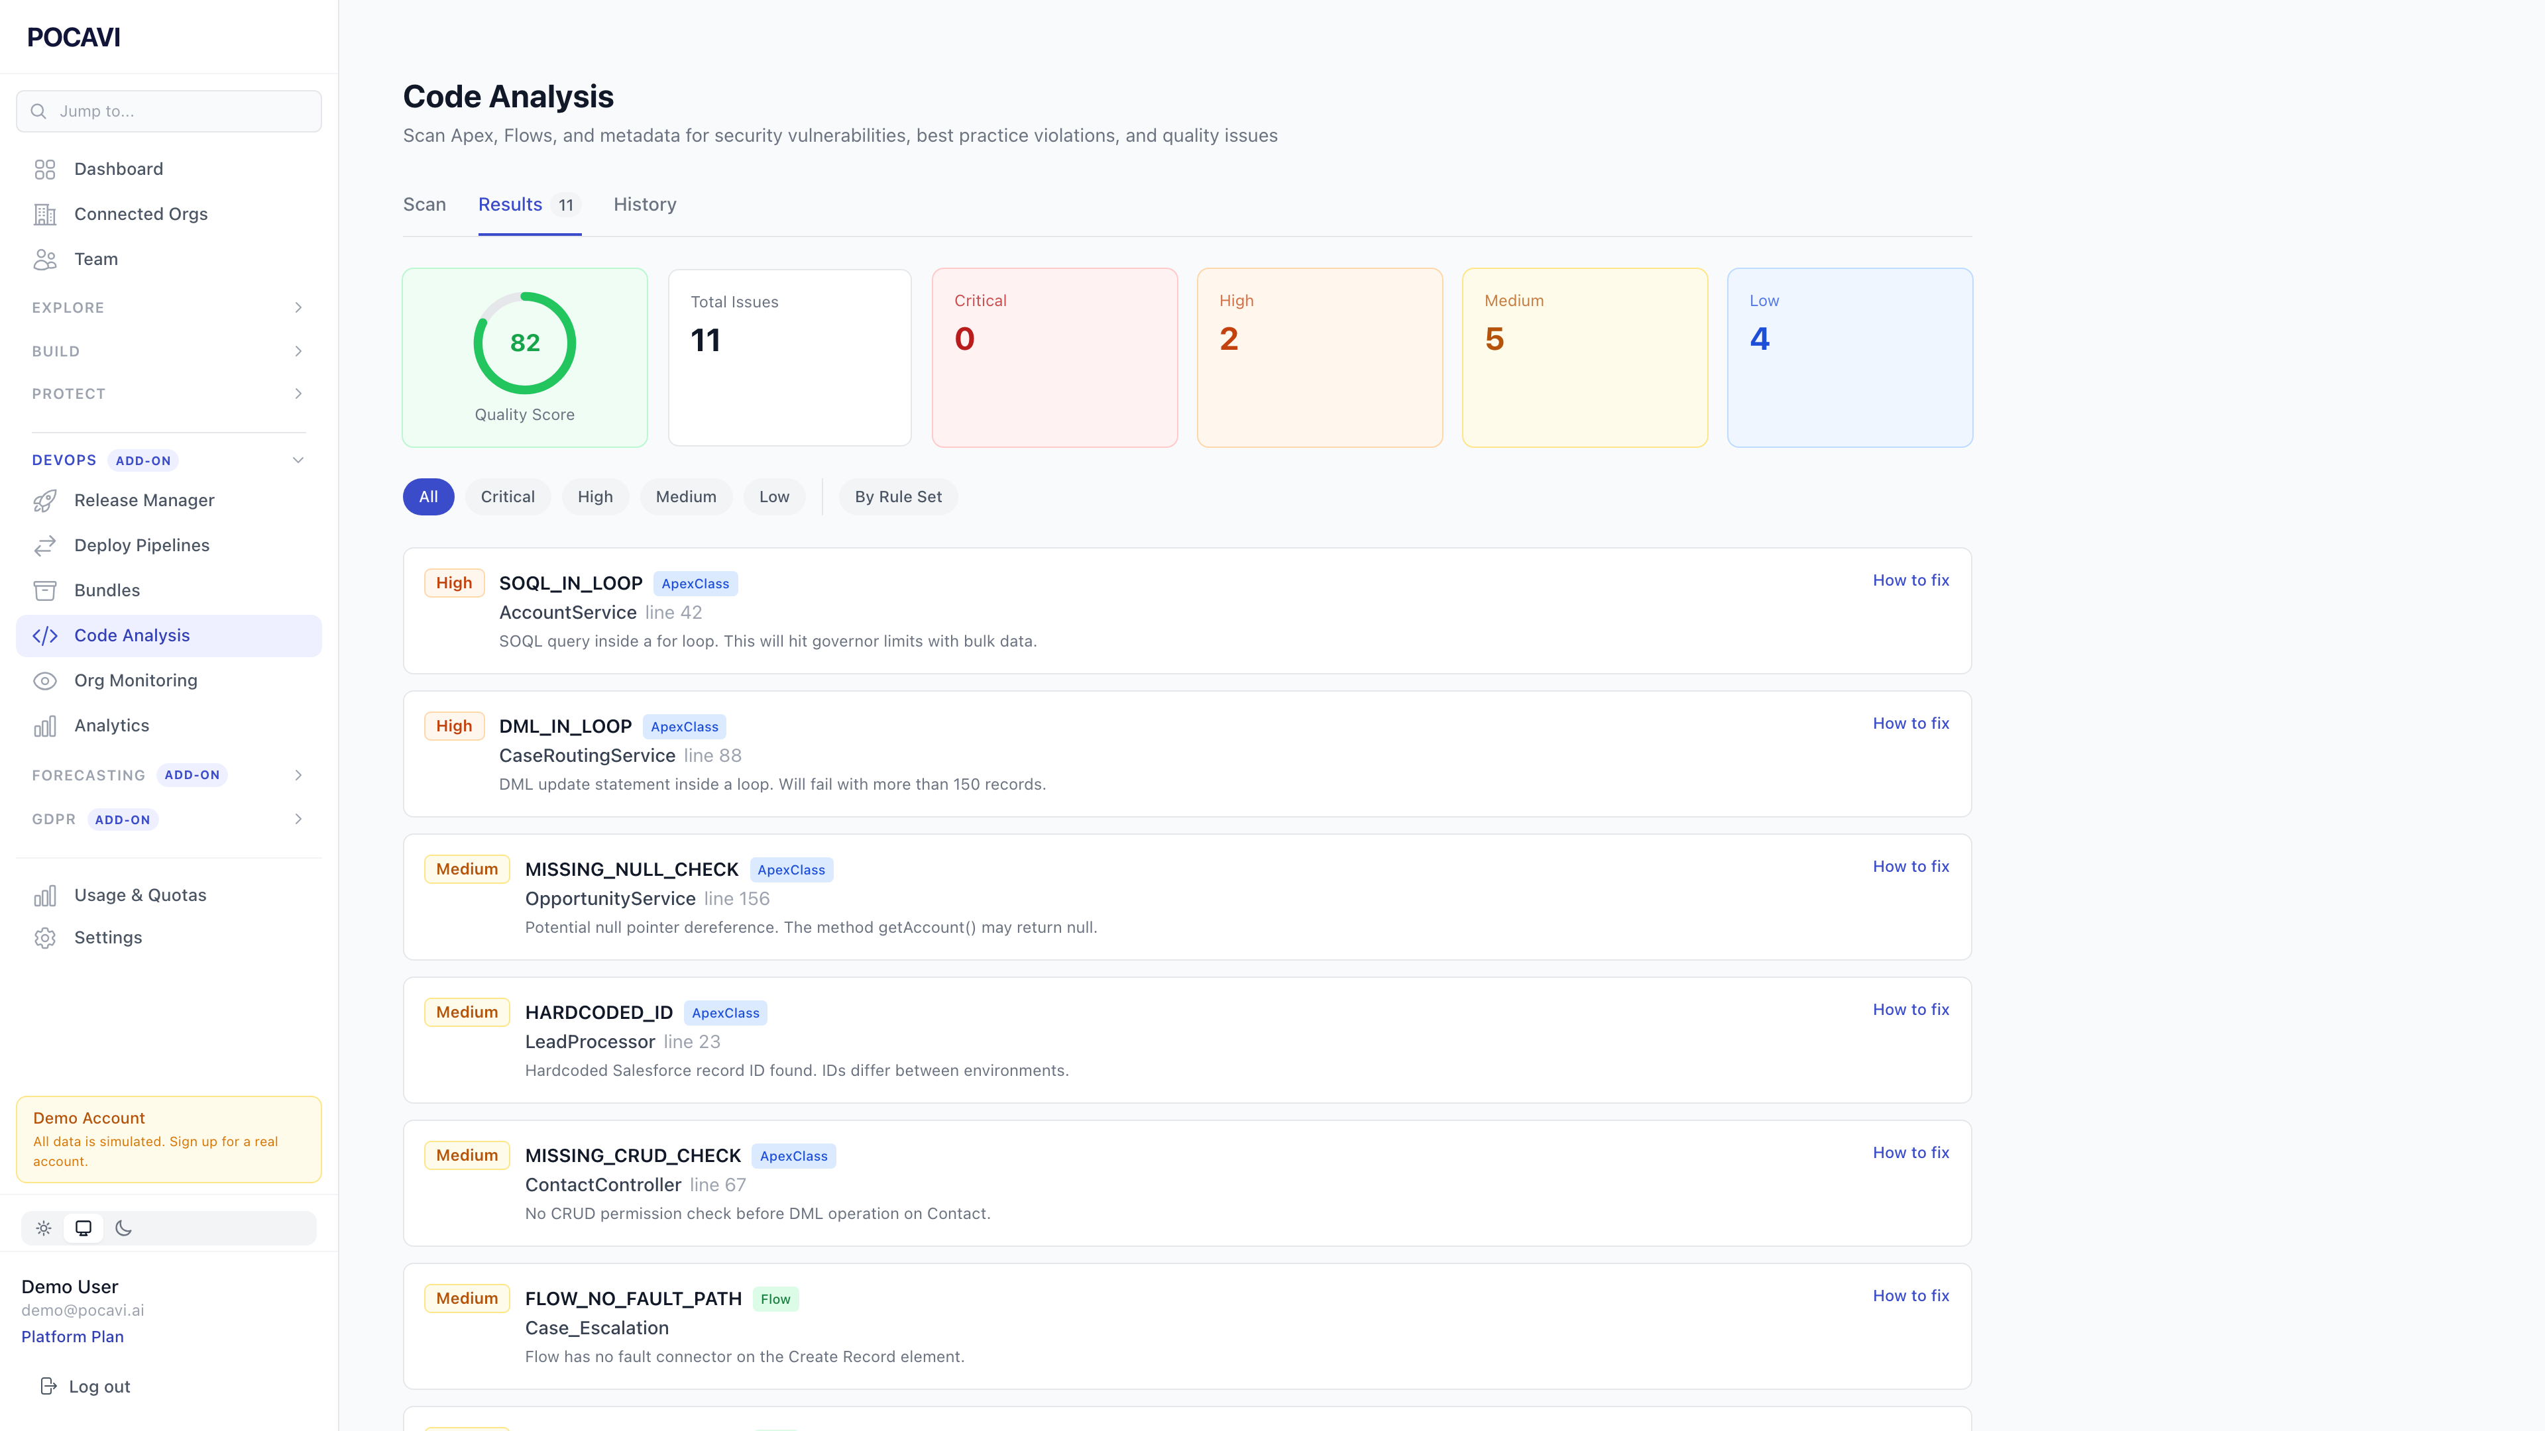Click the POCAVI logo

coord(74,38)
